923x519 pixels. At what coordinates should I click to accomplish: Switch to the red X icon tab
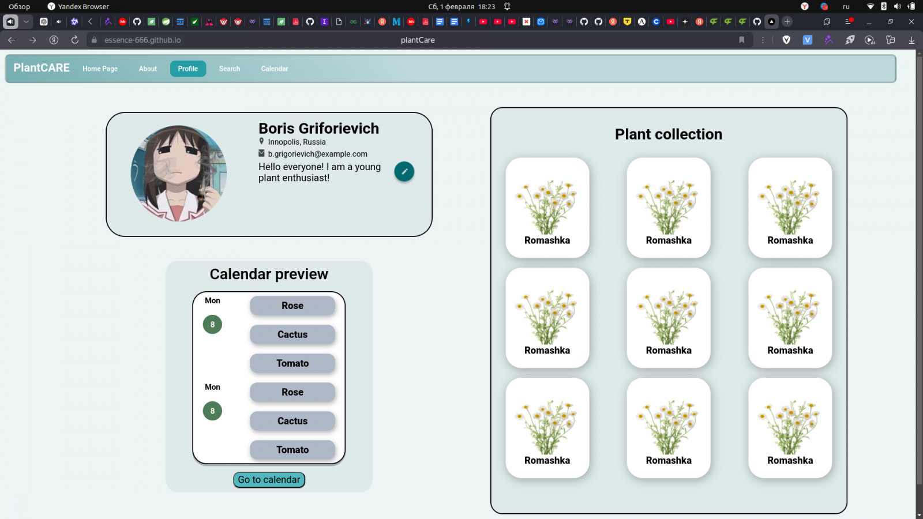pos(526,21)
